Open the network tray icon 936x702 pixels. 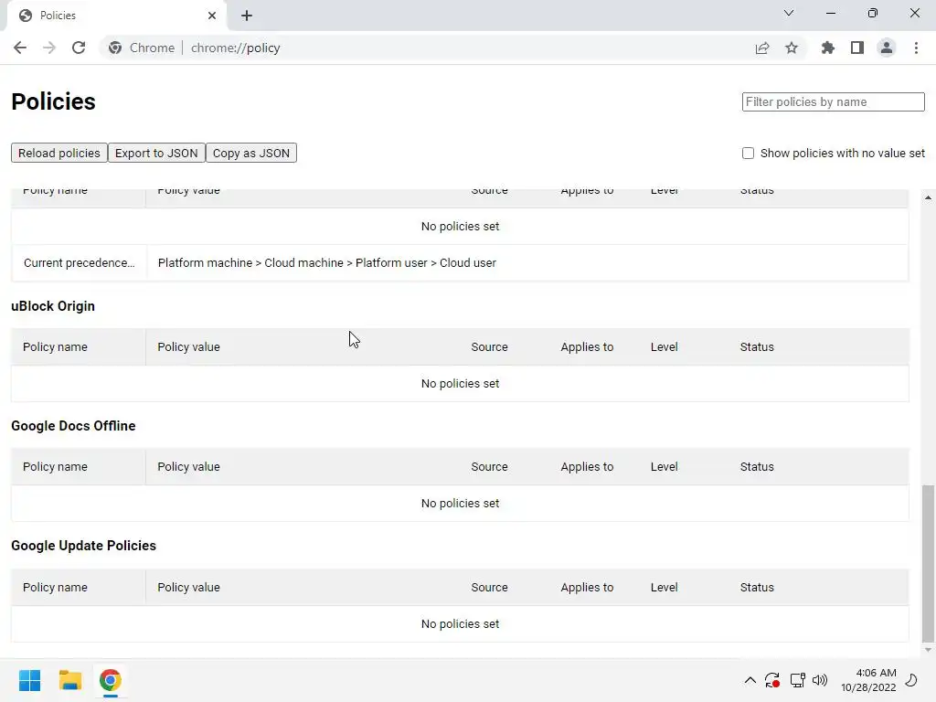point(797,680)
